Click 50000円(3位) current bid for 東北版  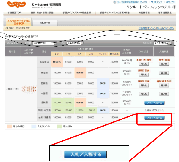(x=127, y=72)
